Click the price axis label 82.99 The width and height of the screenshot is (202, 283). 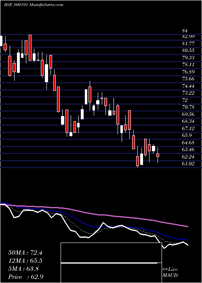pos(188,36)
